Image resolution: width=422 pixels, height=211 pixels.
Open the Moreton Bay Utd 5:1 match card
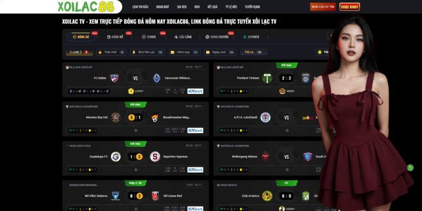point(135,119)
